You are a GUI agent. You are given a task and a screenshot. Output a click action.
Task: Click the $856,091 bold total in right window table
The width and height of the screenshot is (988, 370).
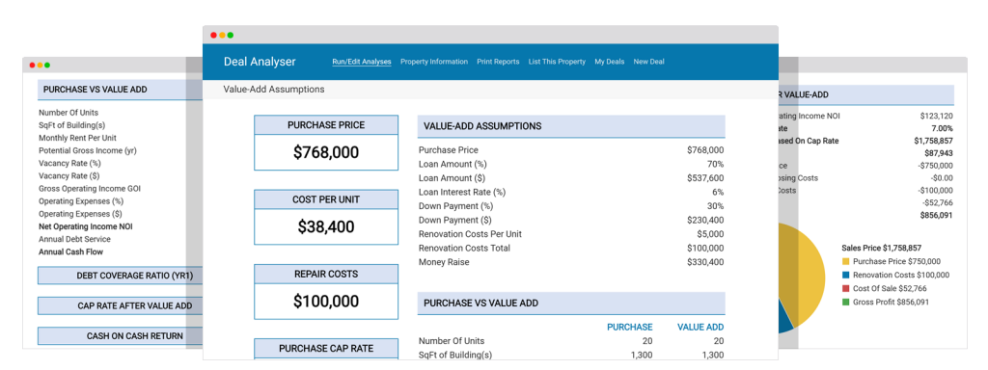pyautogui.click(x=936, y=215)
